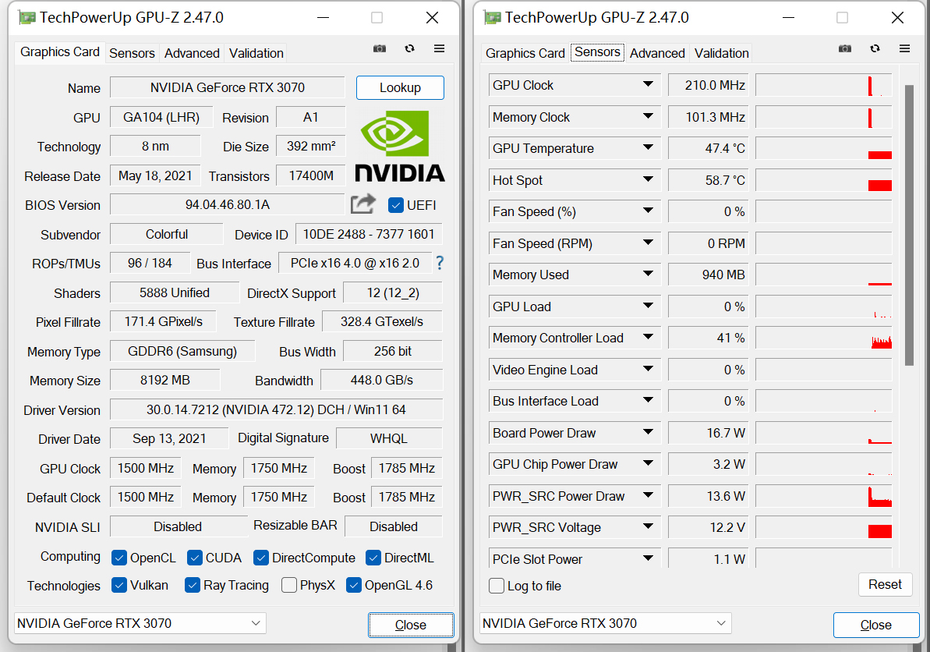Viewport: 930px width, 652px height.
Task: Open PWR_SRC Power Draw dropdown
Action: (648, 495)
